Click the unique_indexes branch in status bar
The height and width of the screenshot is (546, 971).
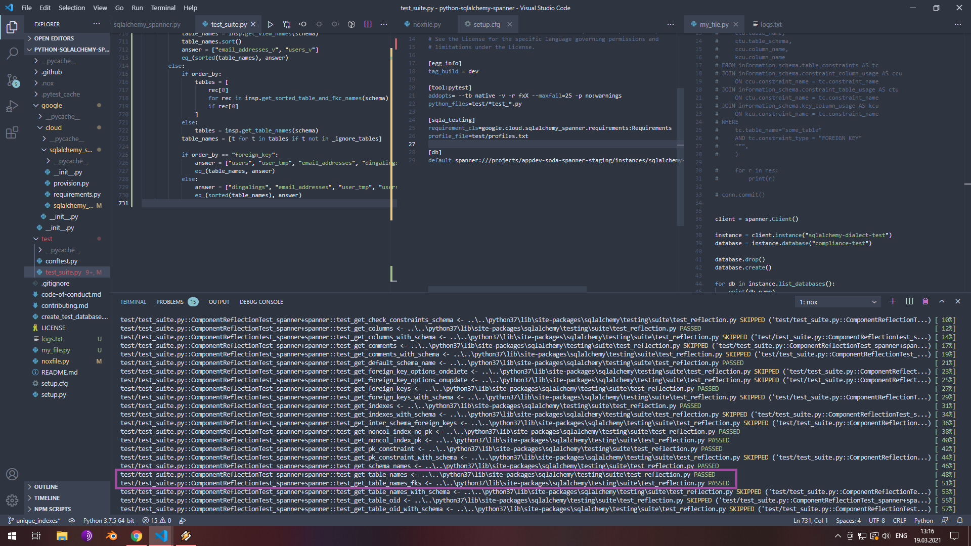pyautogui.click(x=34, y=520)
